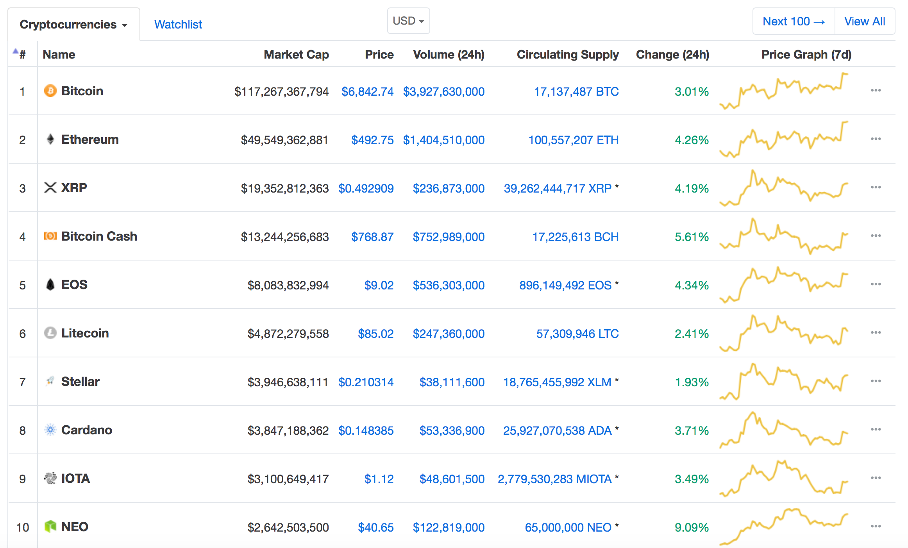
Task: Go to Next 100 cryptocurrencies
Action: click(x=794, y=21)
